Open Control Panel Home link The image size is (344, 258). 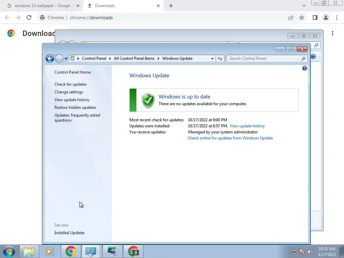73,72
